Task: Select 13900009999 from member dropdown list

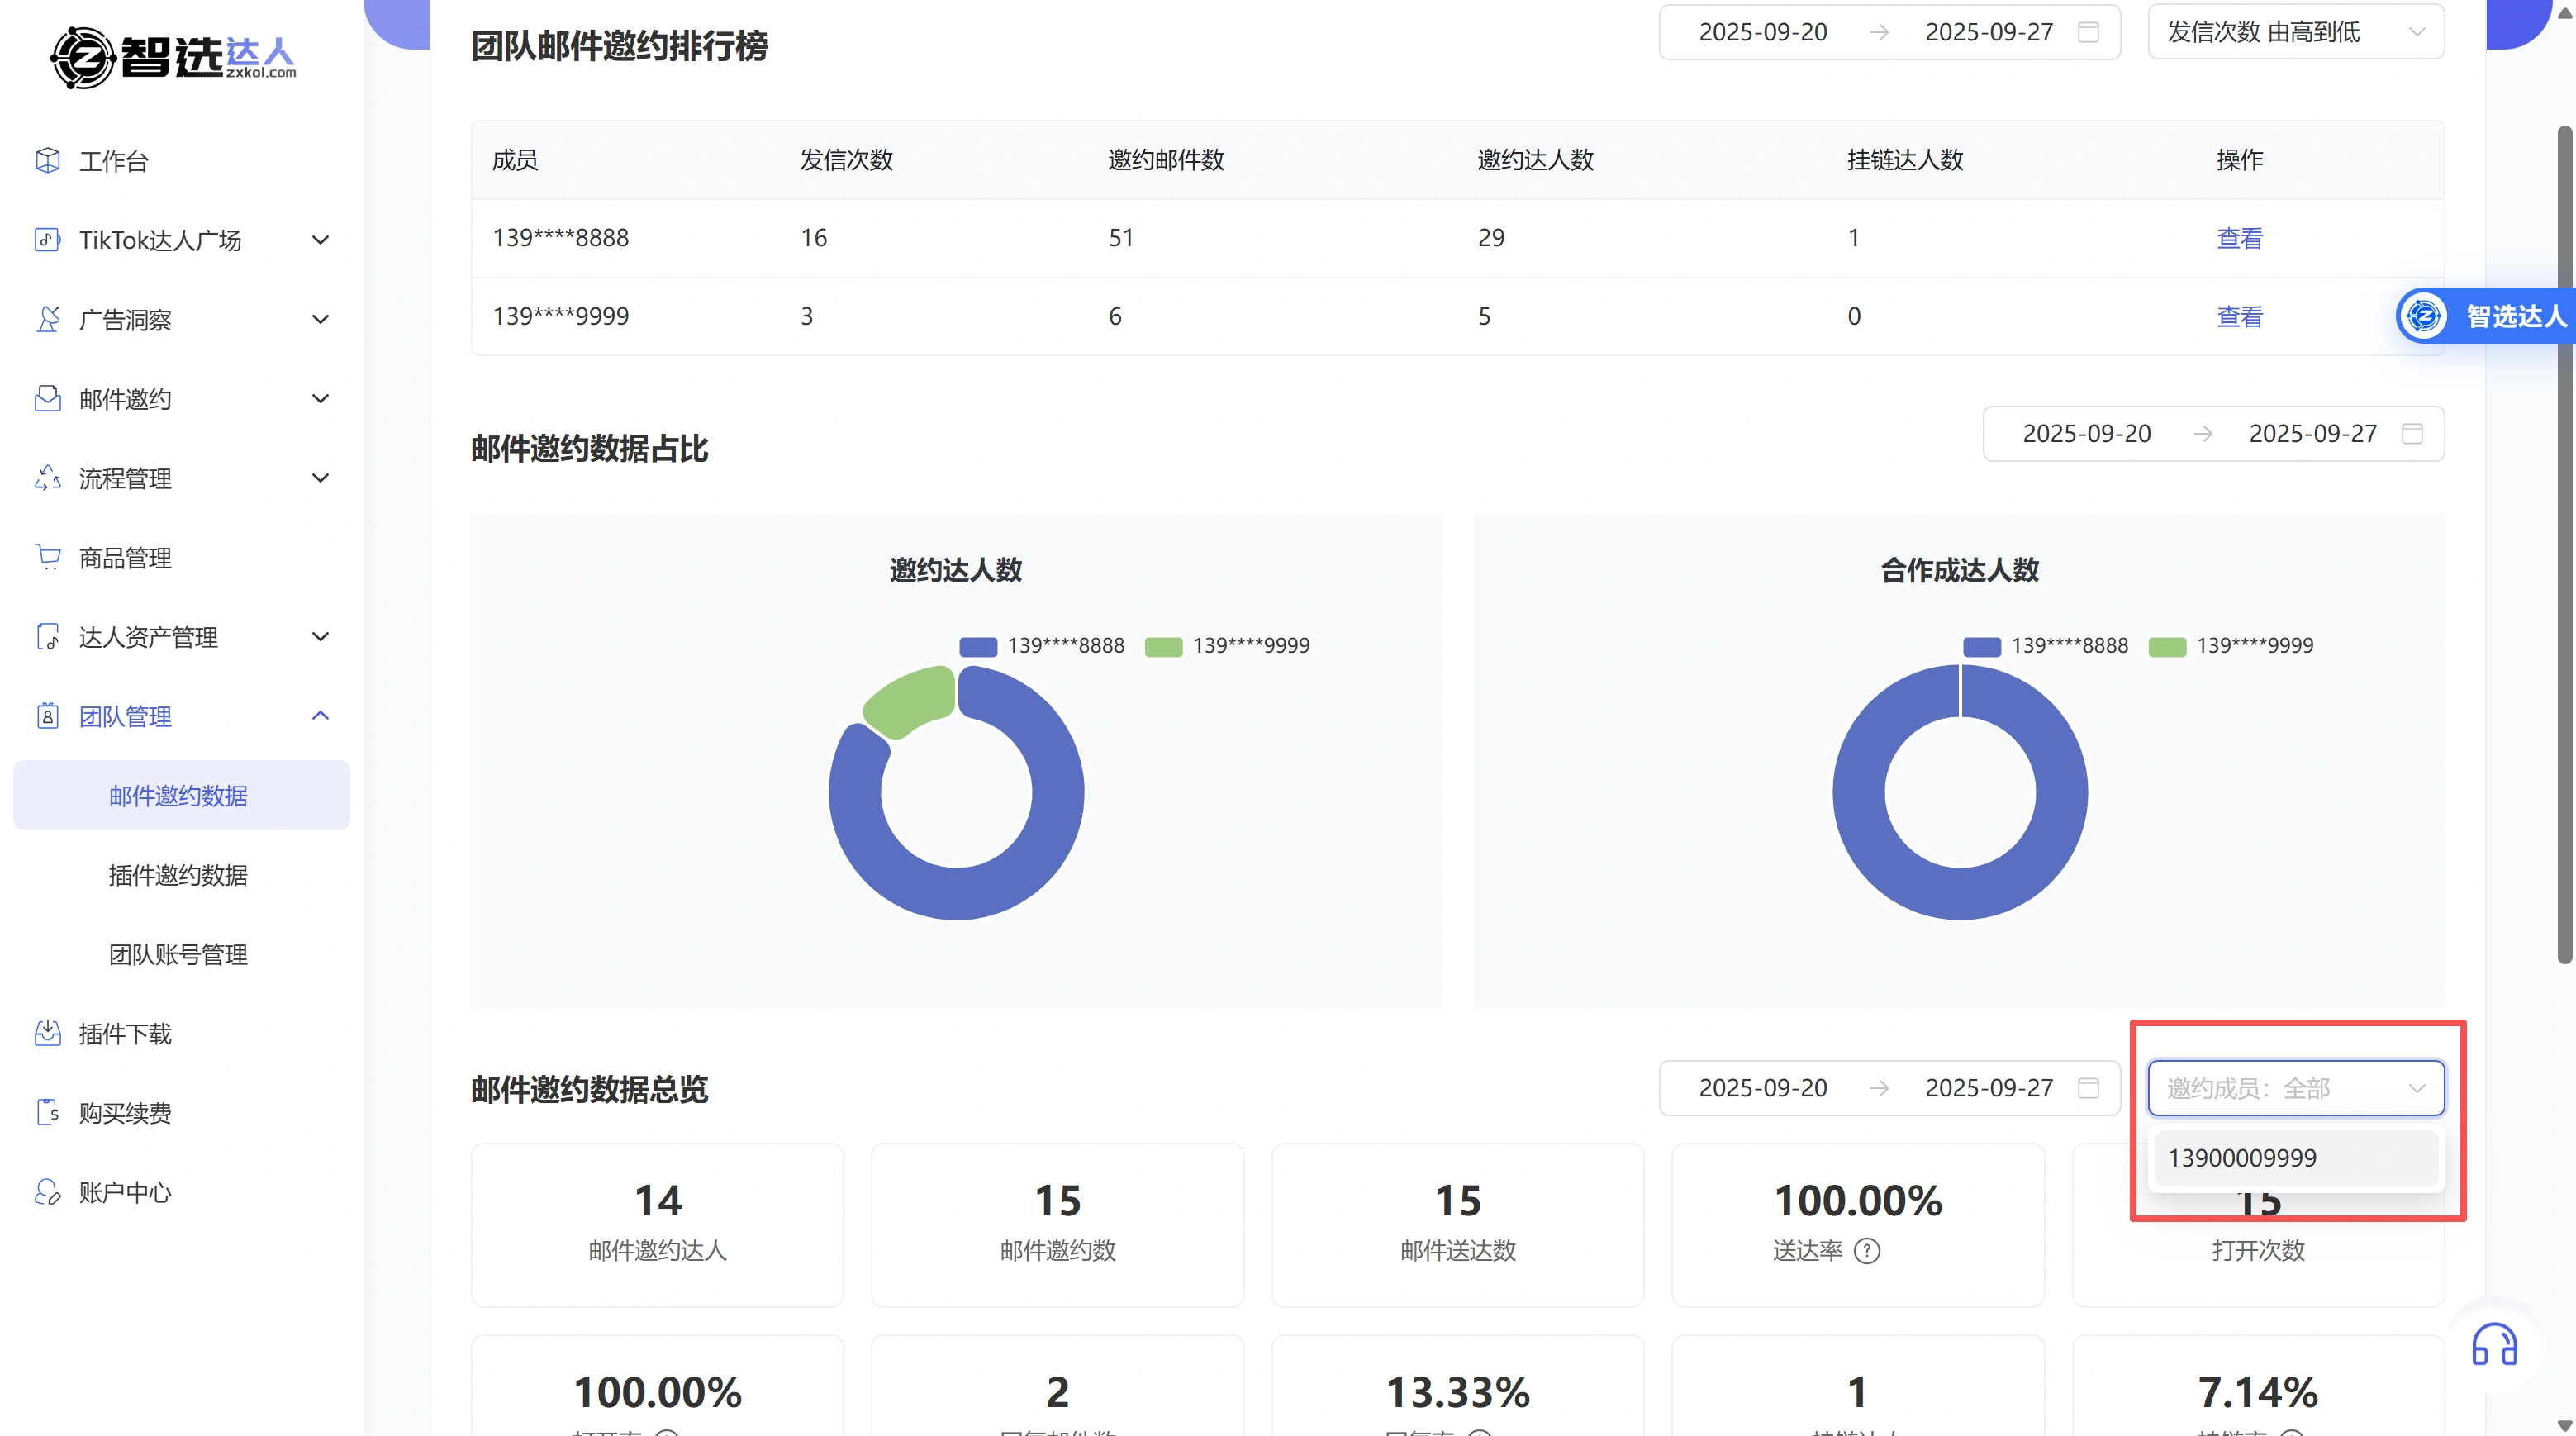Action: pyautogui.click(x=2294, y=1158)
